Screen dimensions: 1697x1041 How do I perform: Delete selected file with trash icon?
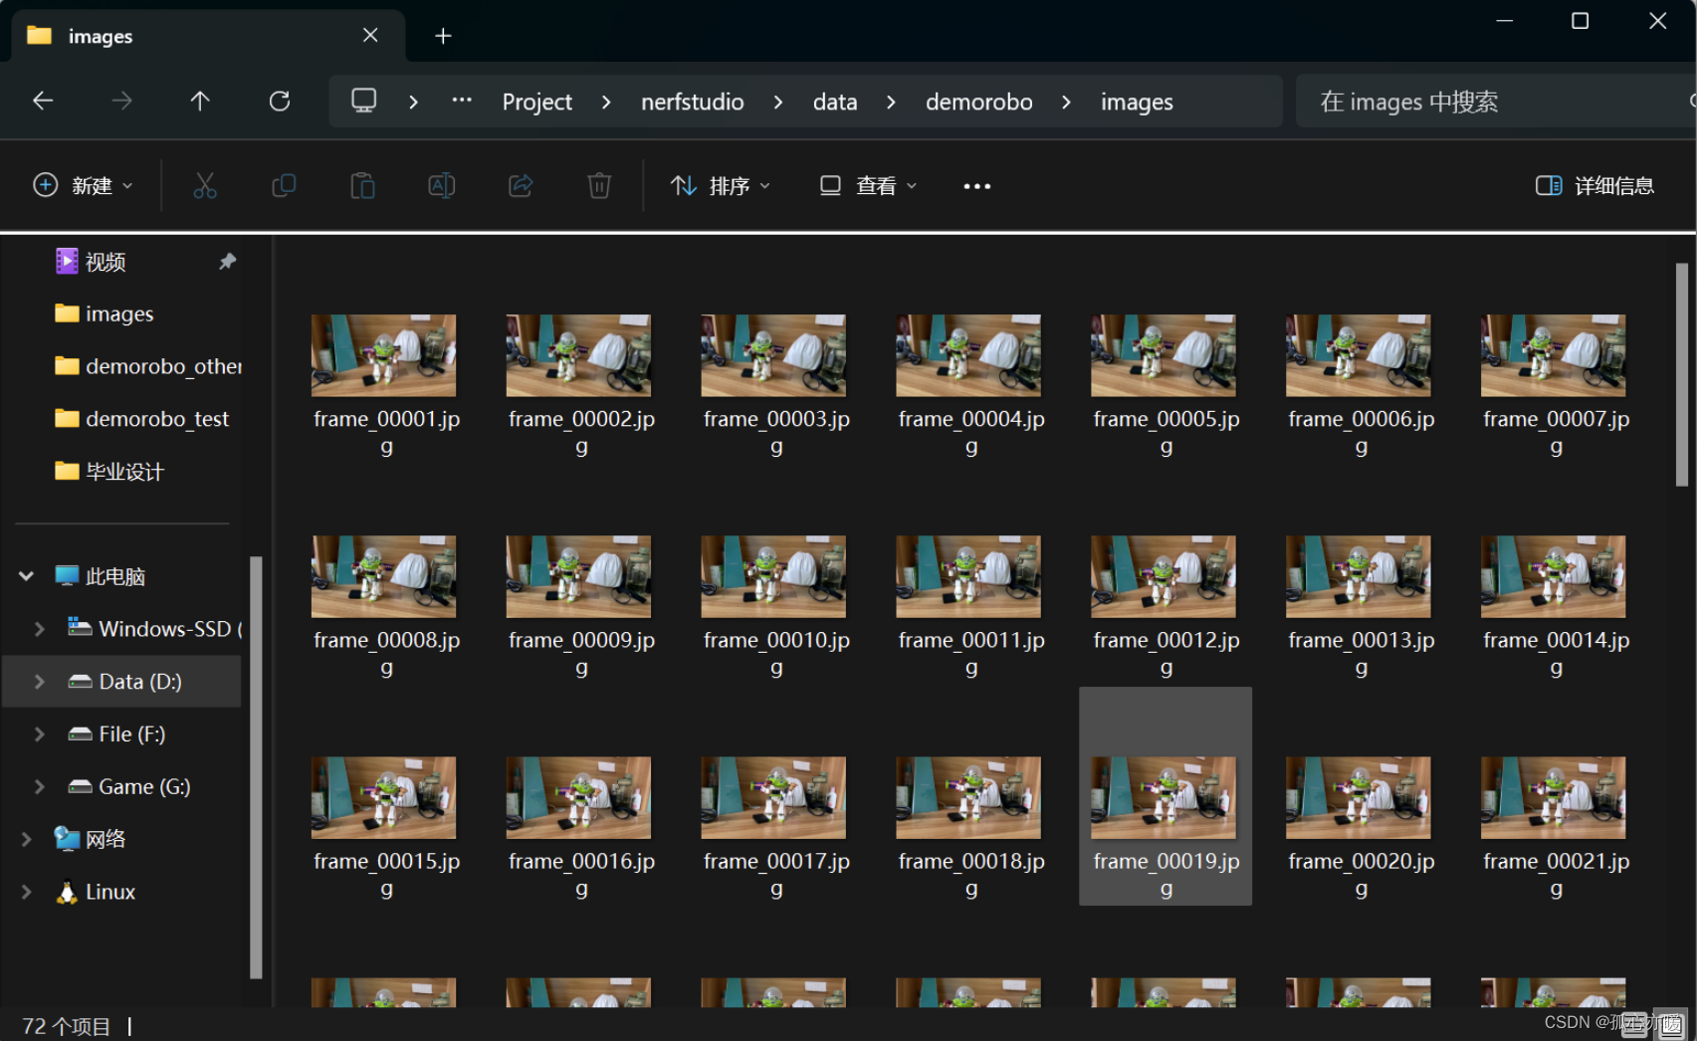(x=599, y=185)
